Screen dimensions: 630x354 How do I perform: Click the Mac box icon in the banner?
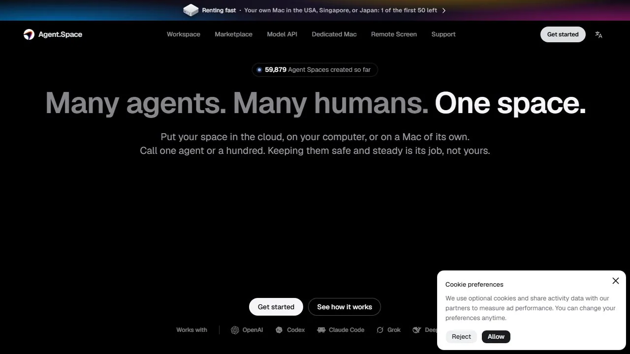(190, 10)
